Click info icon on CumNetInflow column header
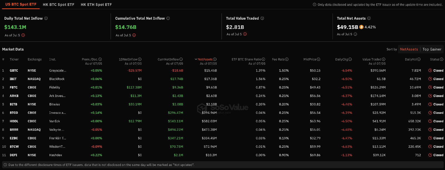445x170 pixels. pos(181,59)
